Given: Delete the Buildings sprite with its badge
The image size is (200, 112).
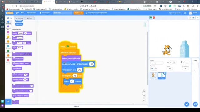Looking at the screenshot, I should (165, 73).
